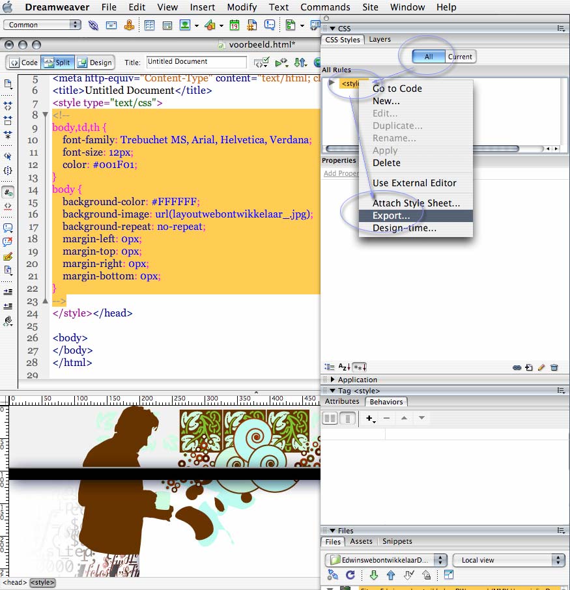Click the Edit Style pencil icon

[x=541, y=368]
